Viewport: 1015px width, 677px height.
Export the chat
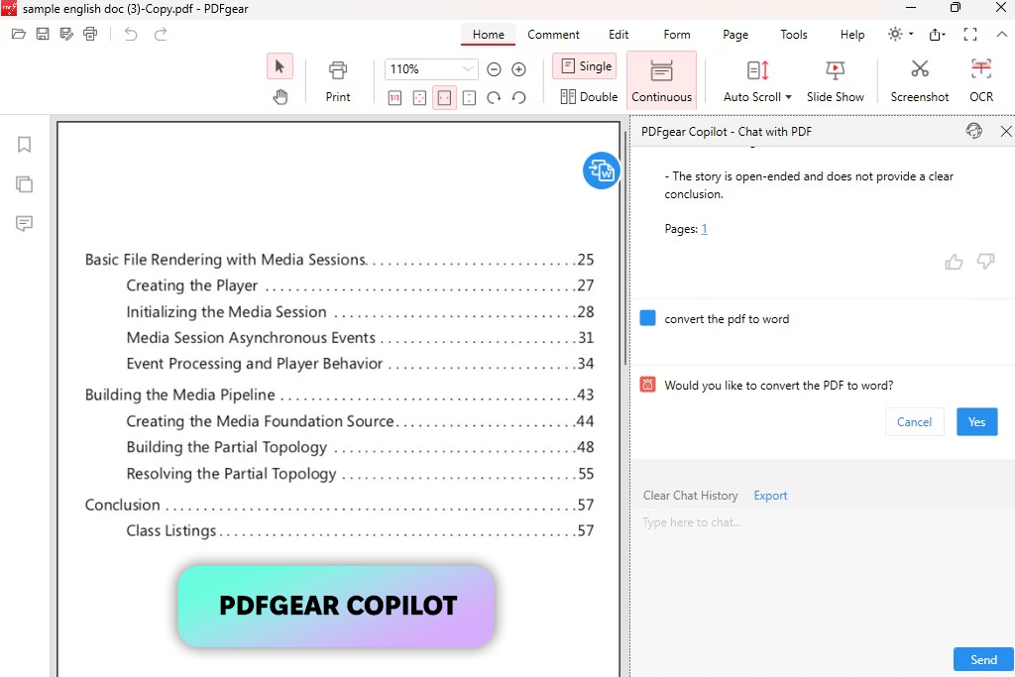point(770,496)
